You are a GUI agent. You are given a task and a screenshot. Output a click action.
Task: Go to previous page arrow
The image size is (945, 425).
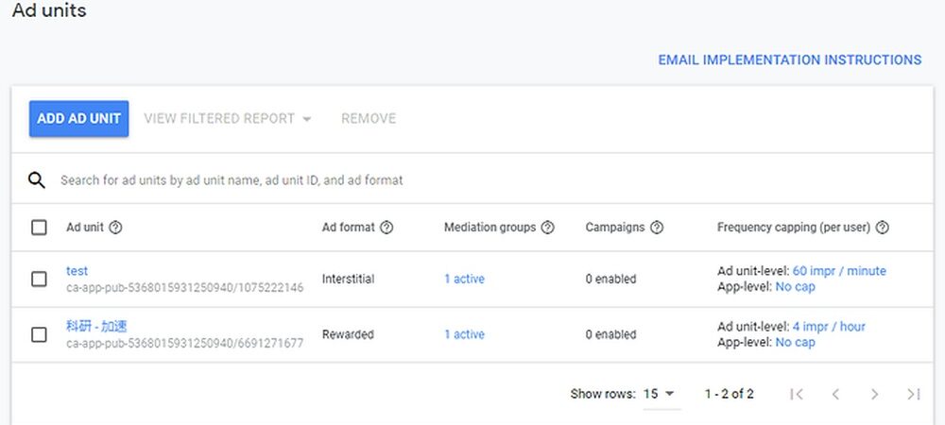(835, 394)
